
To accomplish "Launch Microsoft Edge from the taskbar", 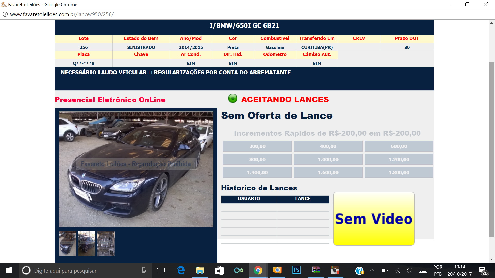I will point(181,270).
